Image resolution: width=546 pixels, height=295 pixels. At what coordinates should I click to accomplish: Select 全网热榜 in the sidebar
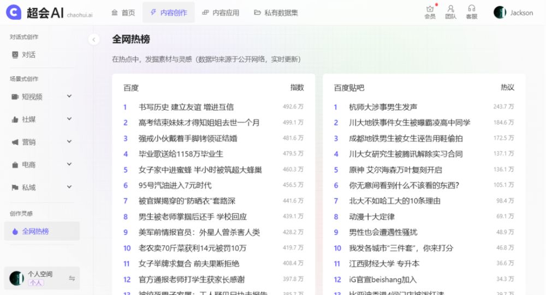click(42, 231)
